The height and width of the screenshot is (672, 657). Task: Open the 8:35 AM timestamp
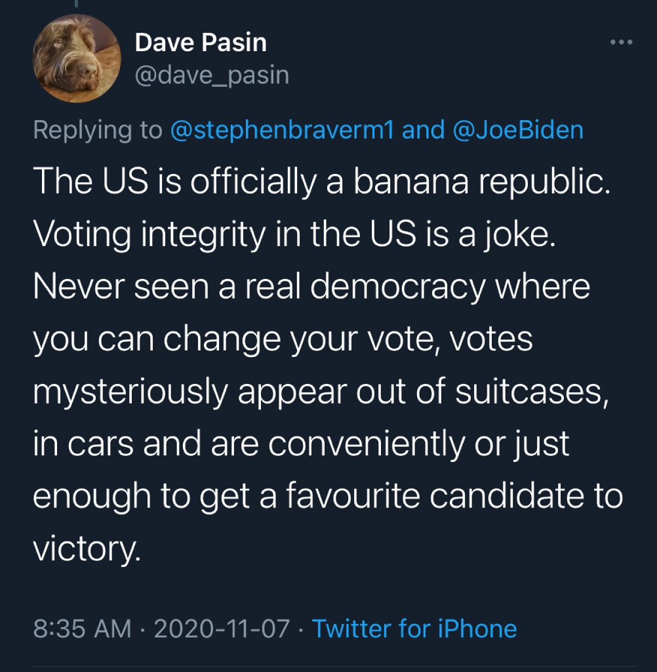82,629
